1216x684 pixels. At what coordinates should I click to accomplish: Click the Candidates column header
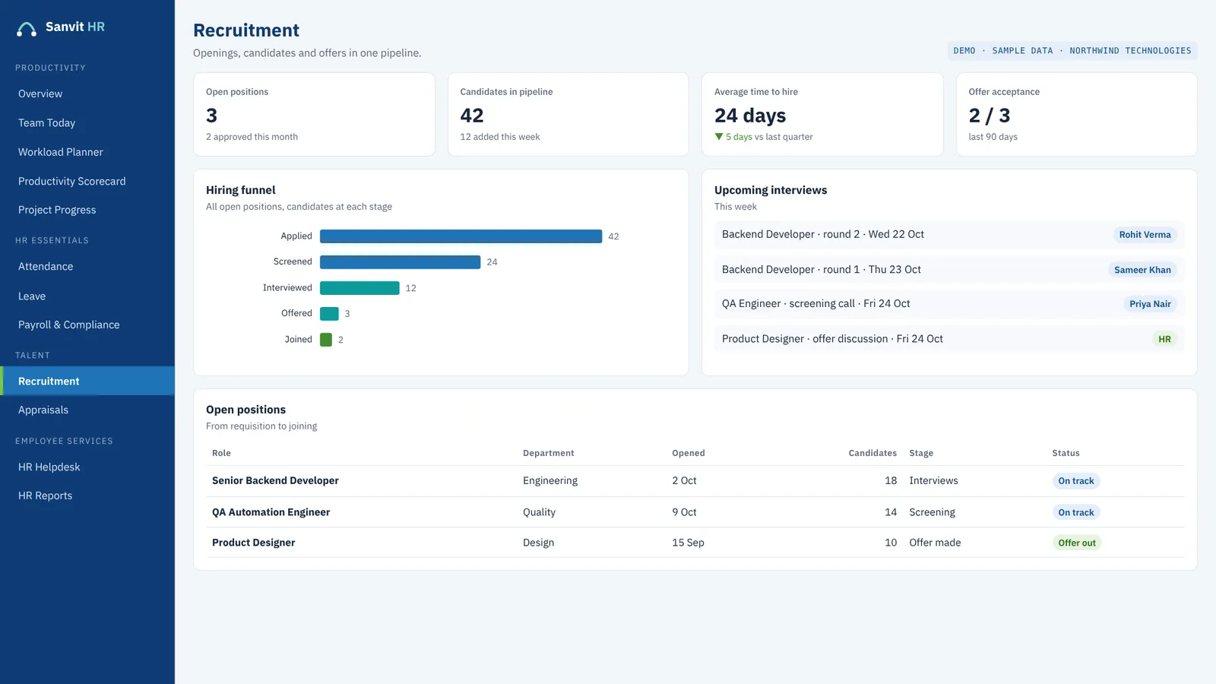tap(872, 453)
